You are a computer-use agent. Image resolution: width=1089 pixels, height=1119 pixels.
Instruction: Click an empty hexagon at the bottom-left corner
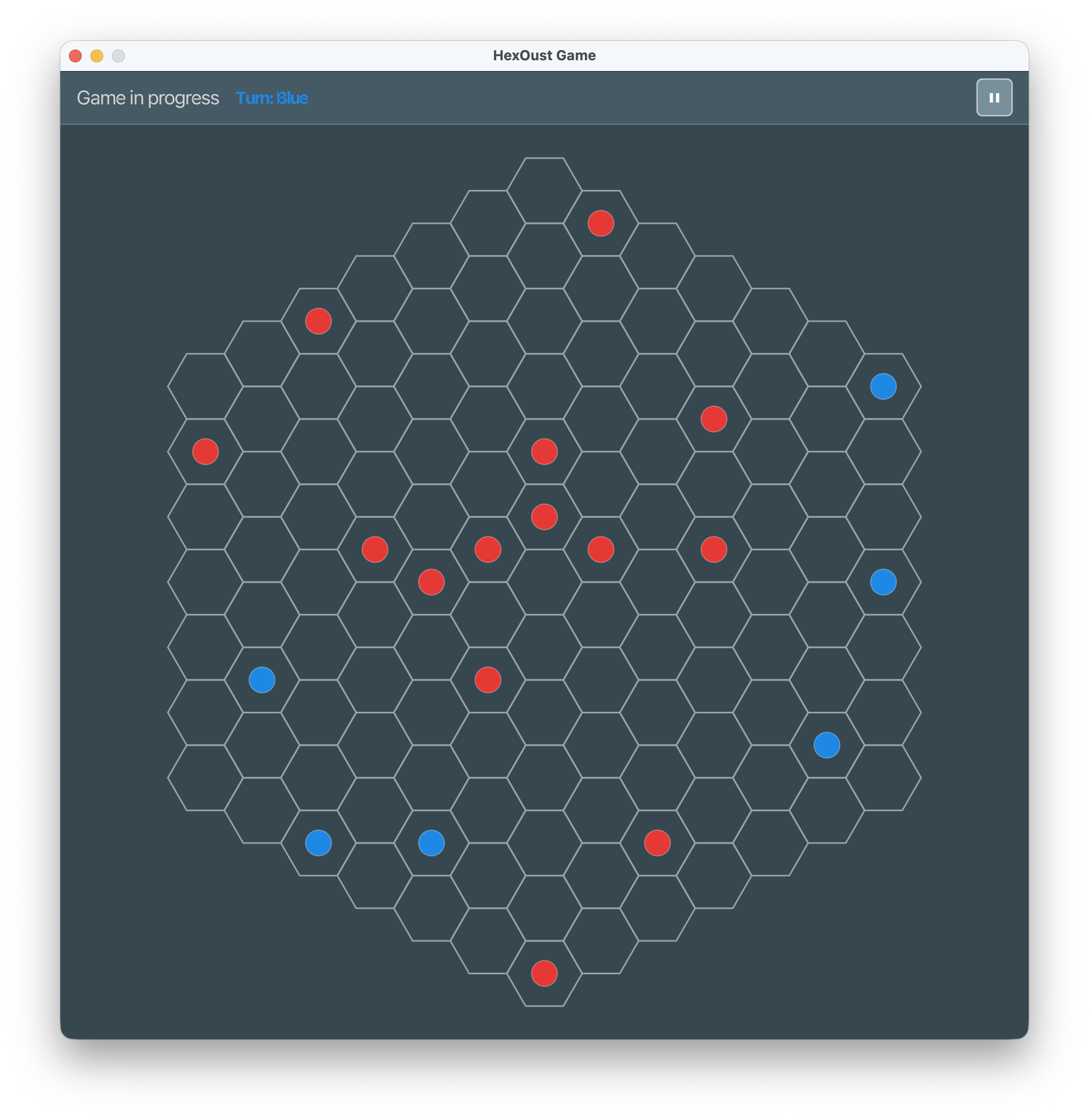pos(262,843)
